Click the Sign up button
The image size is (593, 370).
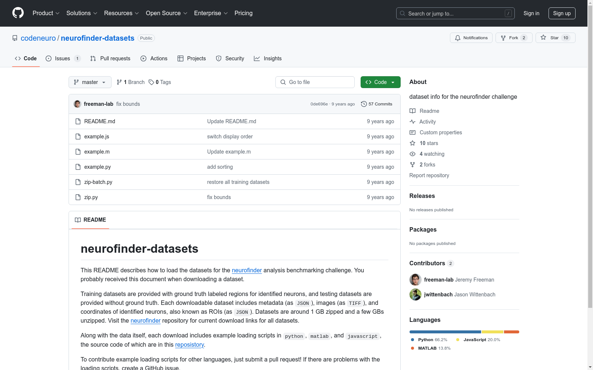tap(562, 13)
